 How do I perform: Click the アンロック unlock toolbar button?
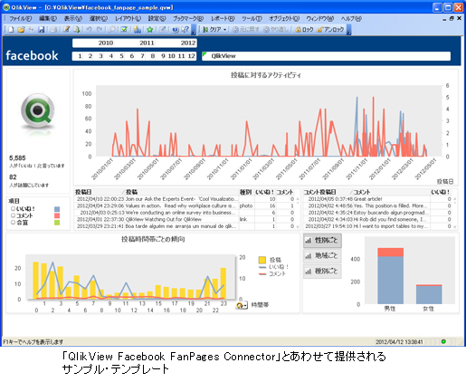330,29
